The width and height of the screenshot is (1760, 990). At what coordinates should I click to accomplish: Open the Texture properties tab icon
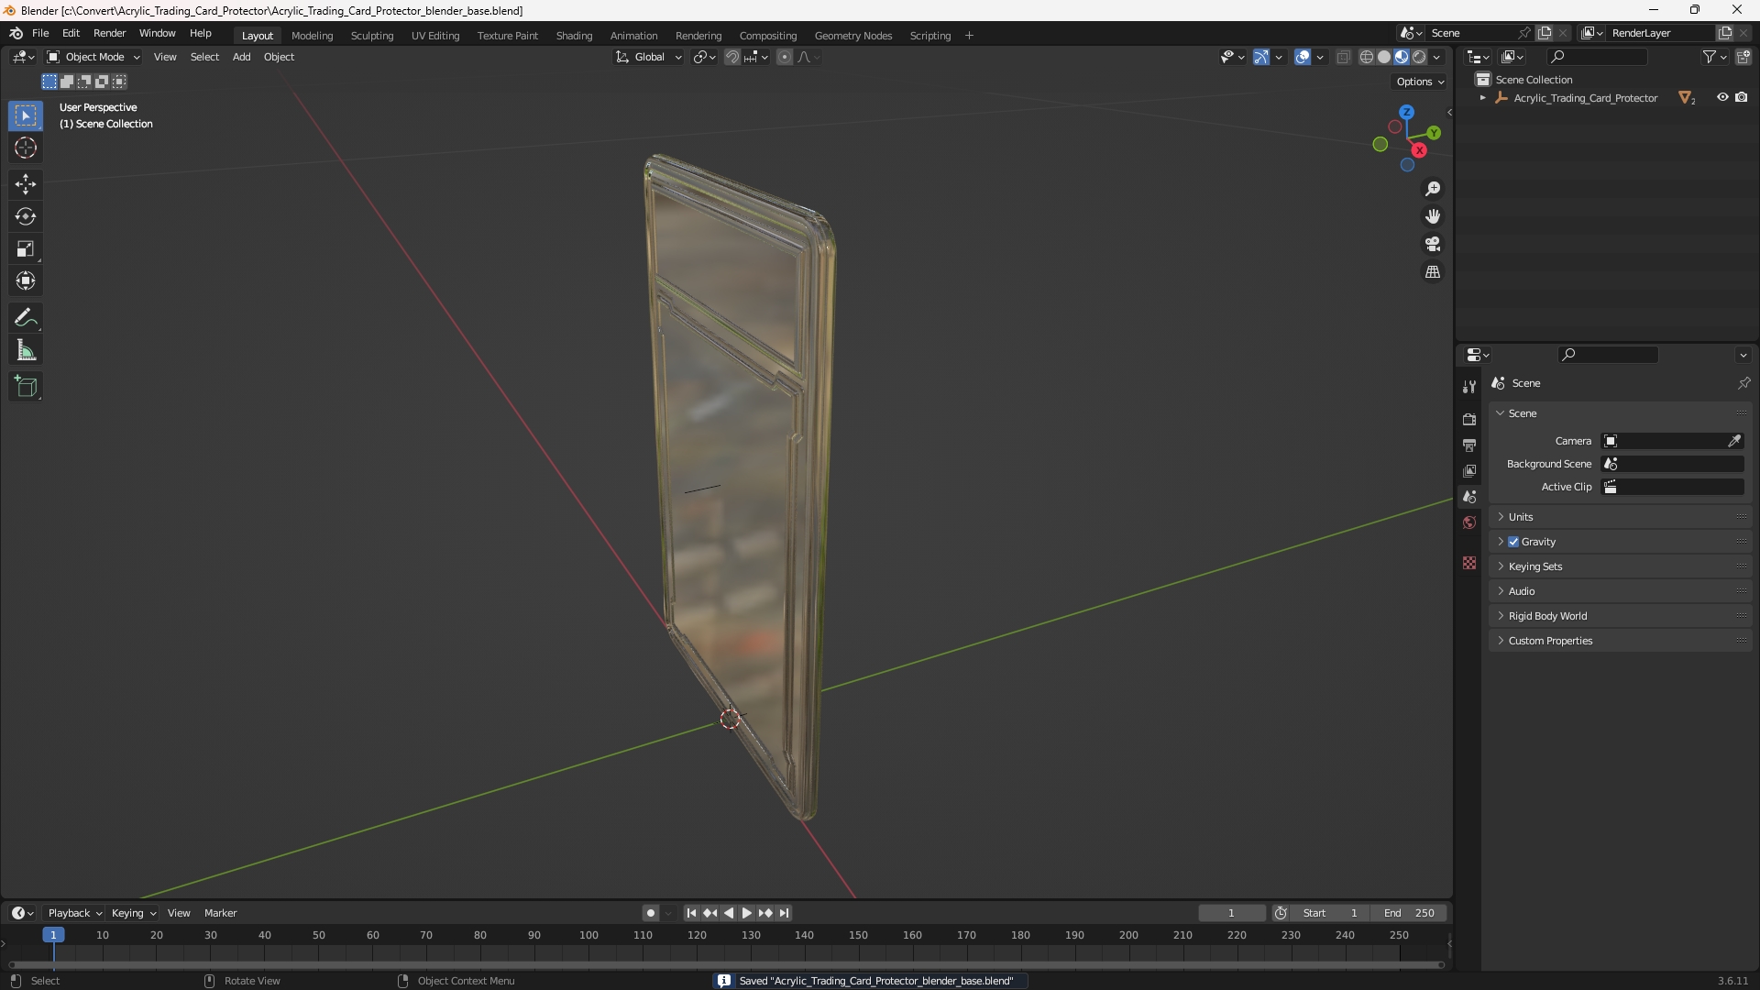coord(1469,563)
